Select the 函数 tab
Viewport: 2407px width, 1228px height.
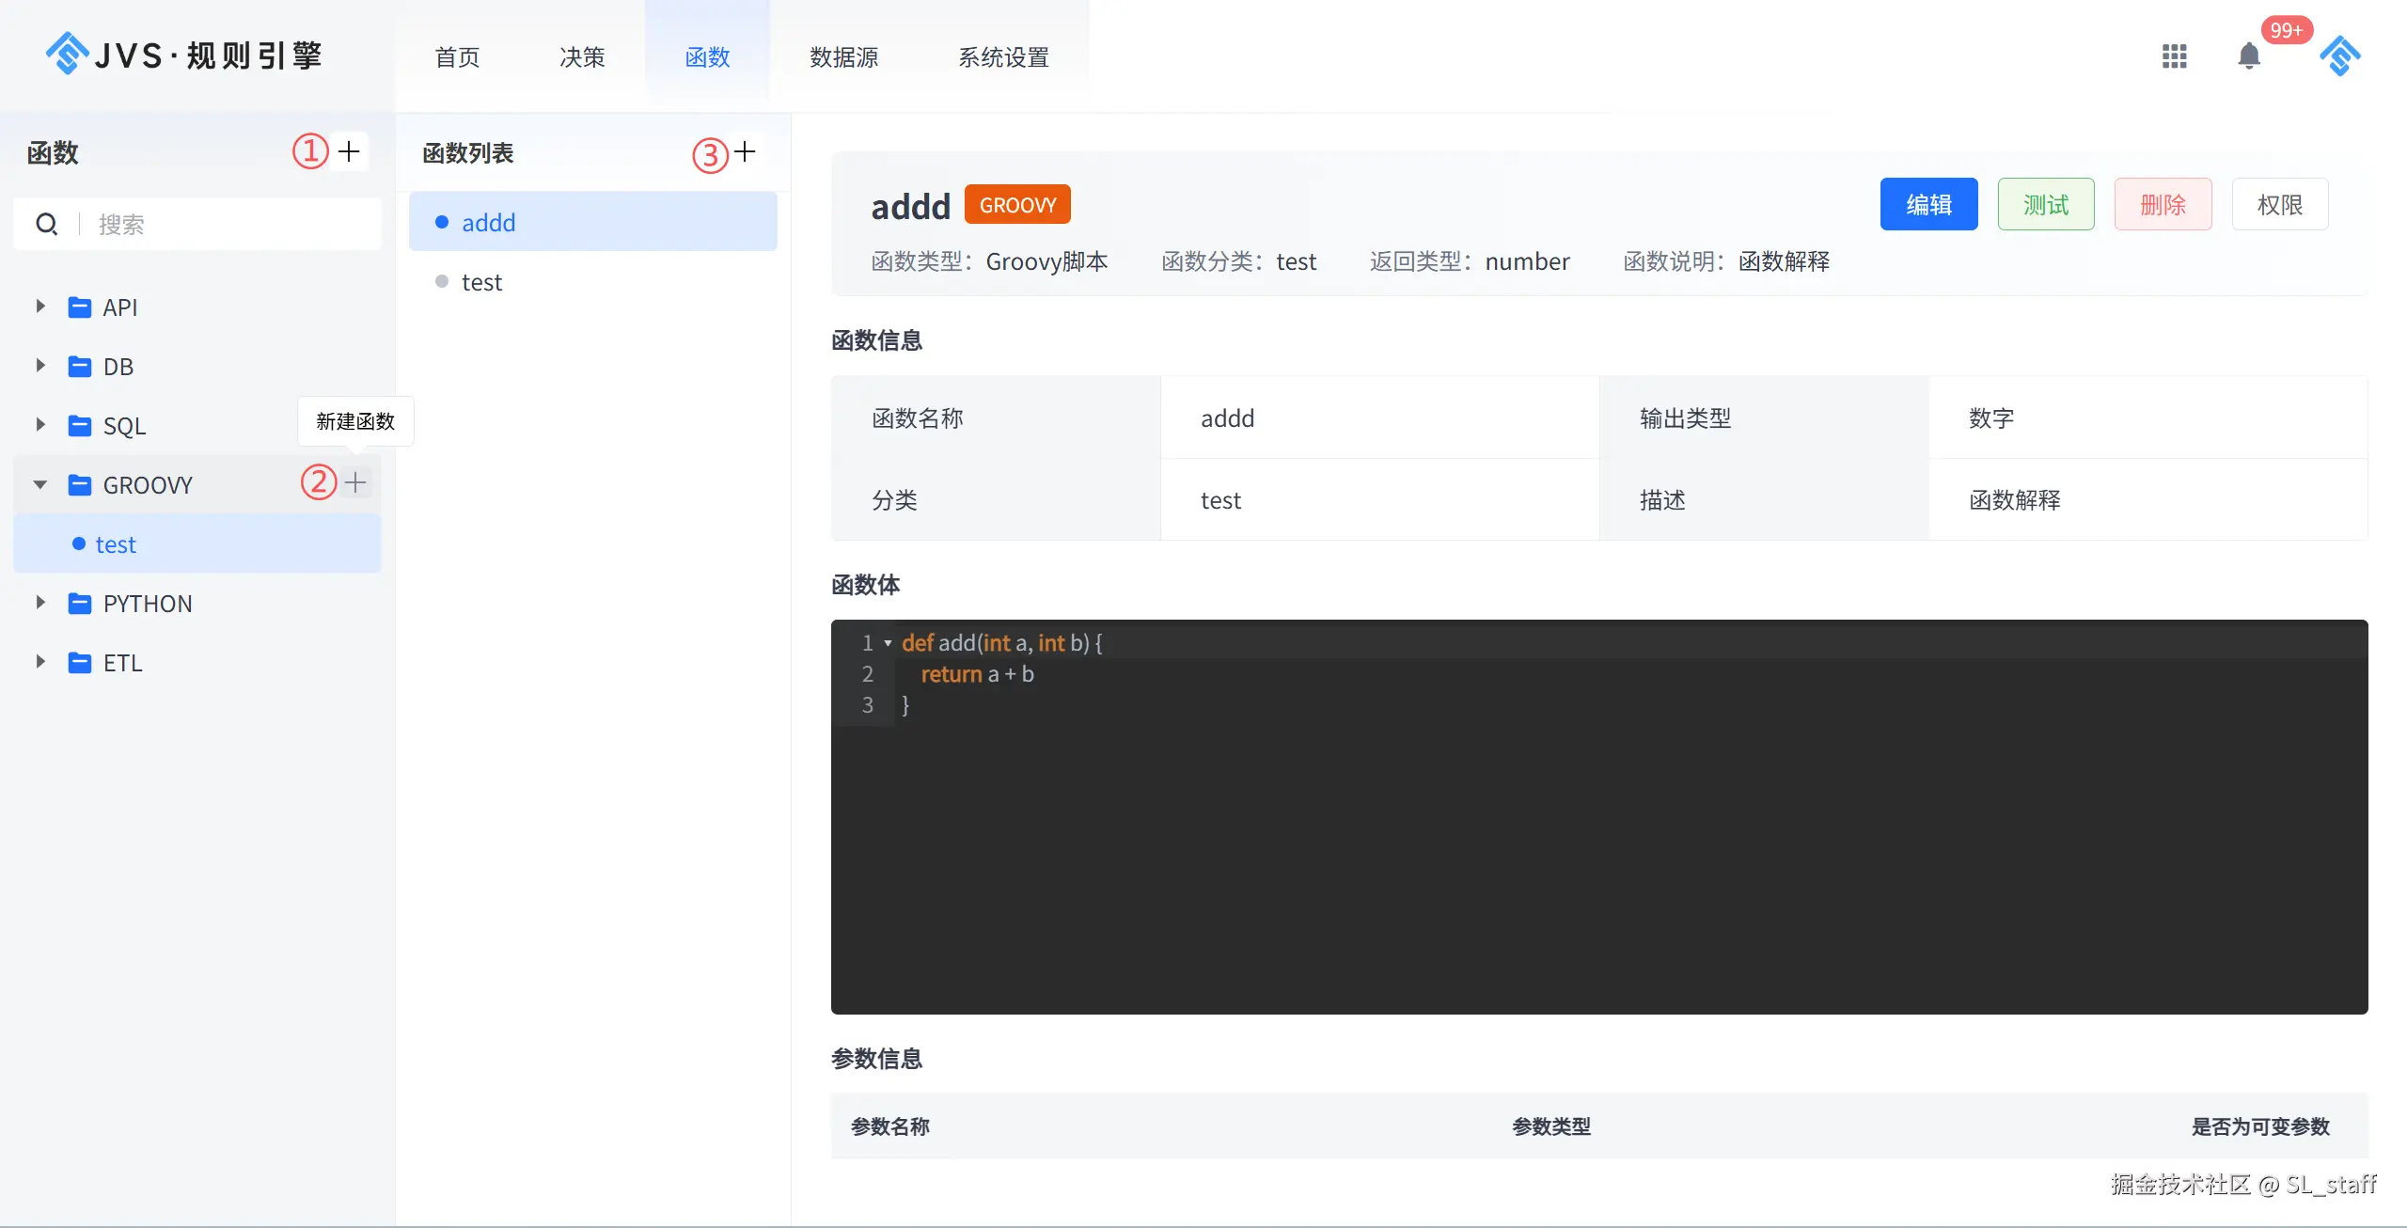(707, 57)
